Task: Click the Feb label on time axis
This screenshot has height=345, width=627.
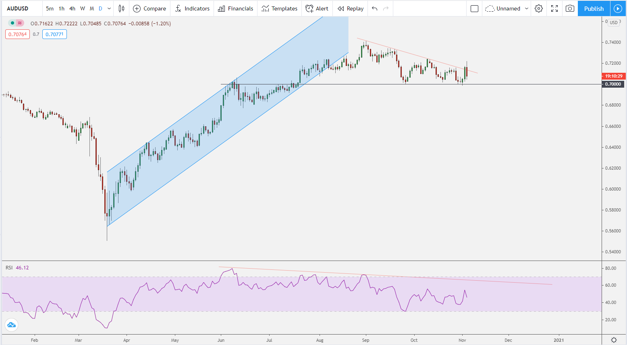Action: pos(34,340)
